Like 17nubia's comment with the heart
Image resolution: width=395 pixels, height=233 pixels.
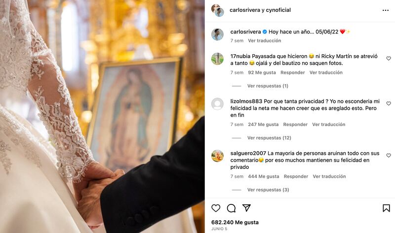[x=389, y=59]
